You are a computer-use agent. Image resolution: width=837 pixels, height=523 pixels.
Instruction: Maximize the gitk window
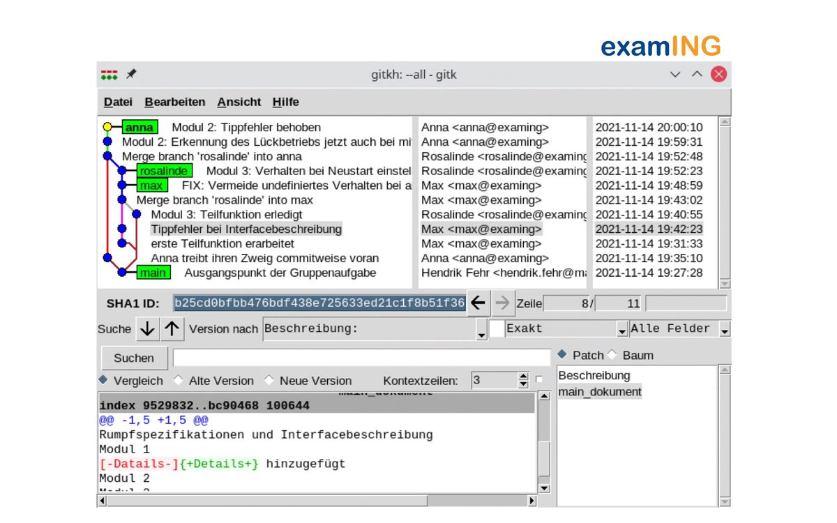[697, 74]
